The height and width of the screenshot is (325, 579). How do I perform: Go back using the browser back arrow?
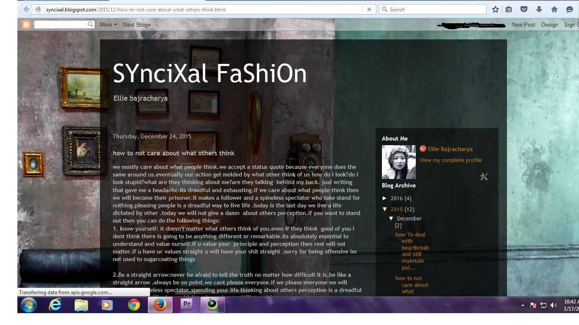tap(26, 9)
